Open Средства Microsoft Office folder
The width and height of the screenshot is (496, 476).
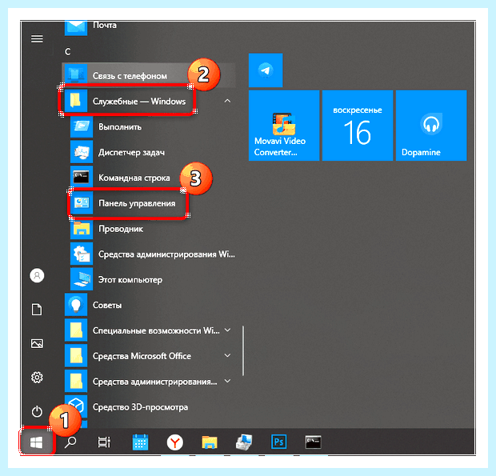pyautogui.click(x=149, y=356)
